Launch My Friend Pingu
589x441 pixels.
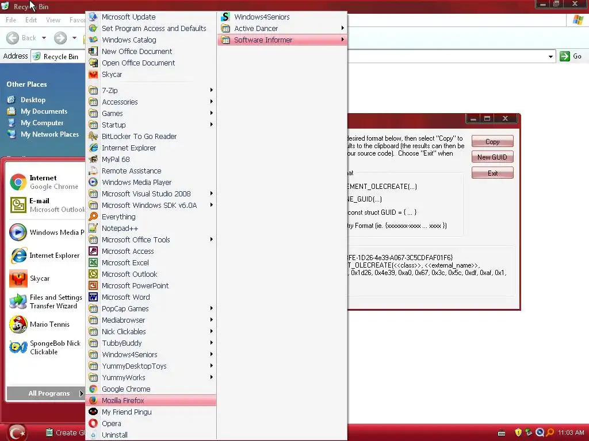click(150, 412)
